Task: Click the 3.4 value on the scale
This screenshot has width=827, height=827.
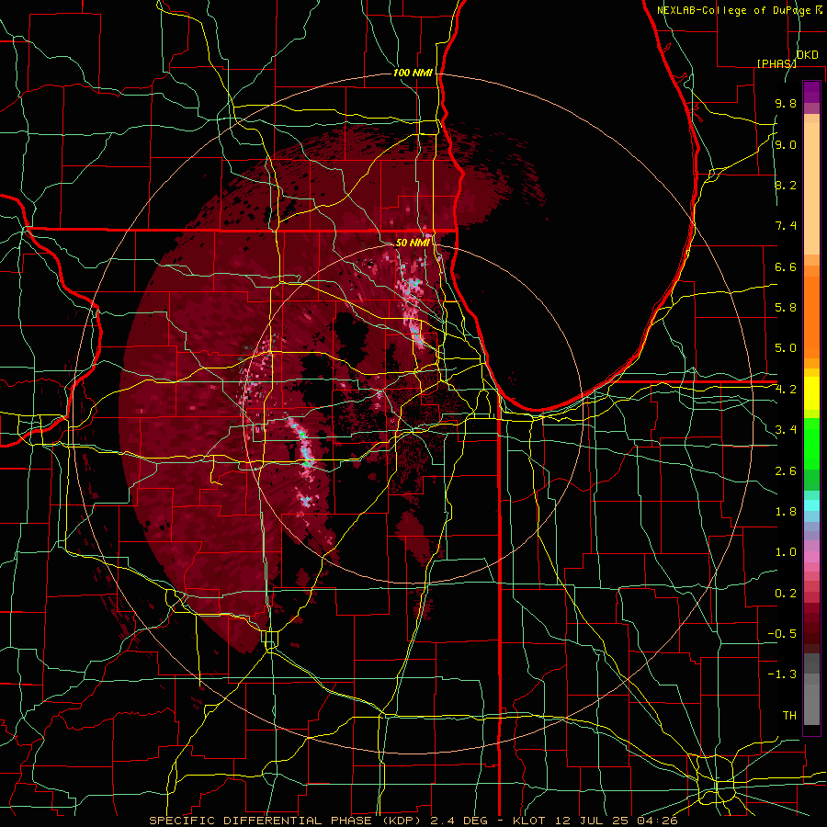Action: [x=786, y=430]
